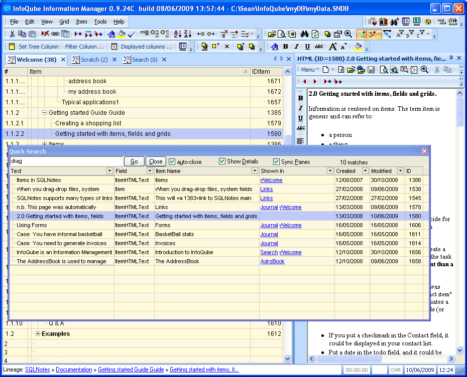Click the magnifier zoom-in icon in grid toolbar
Screen dimensions: 467x377
(x=348, y=34)
